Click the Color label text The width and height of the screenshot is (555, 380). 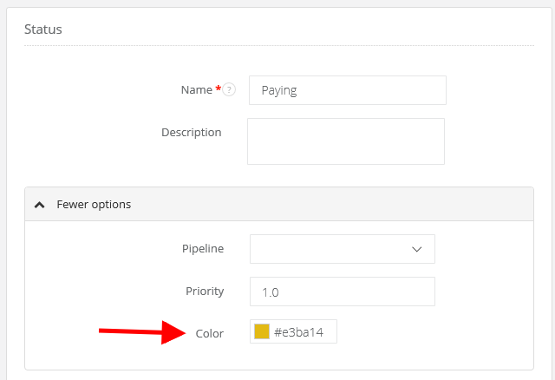(x=210, y=333)
